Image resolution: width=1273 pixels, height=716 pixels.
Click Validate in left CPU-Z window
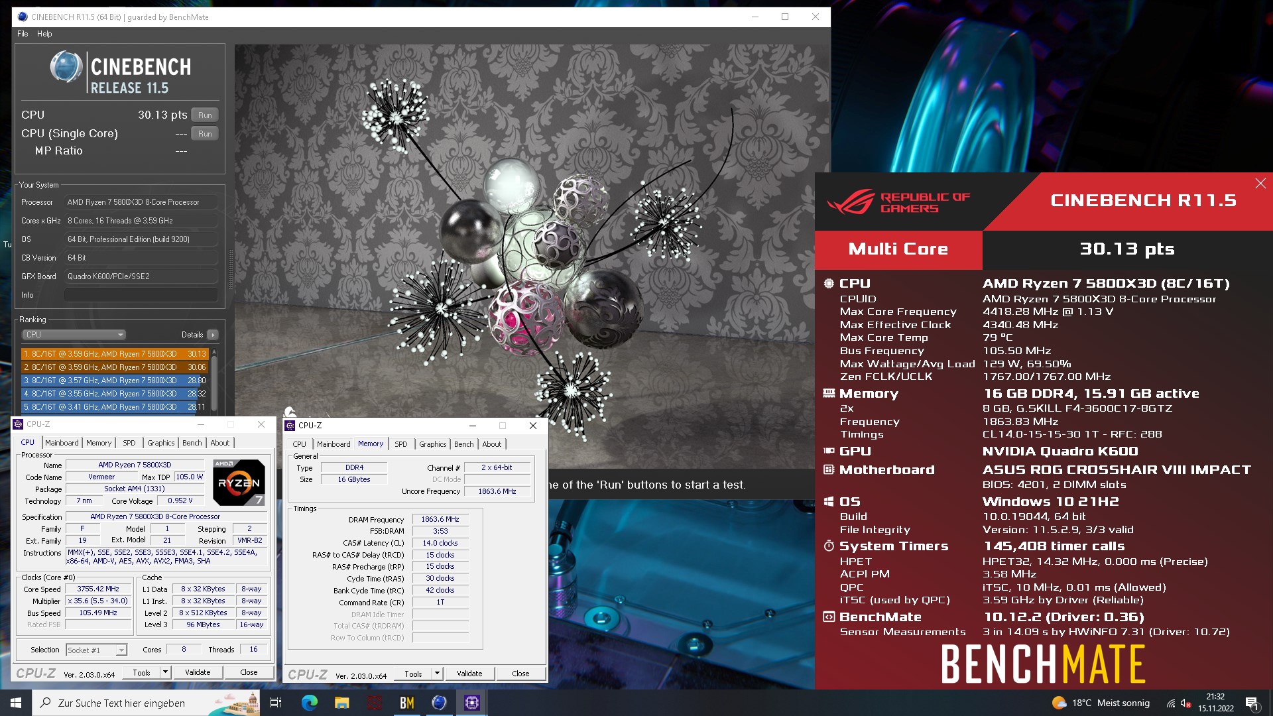pyautogui.click(x=198, y=673)
